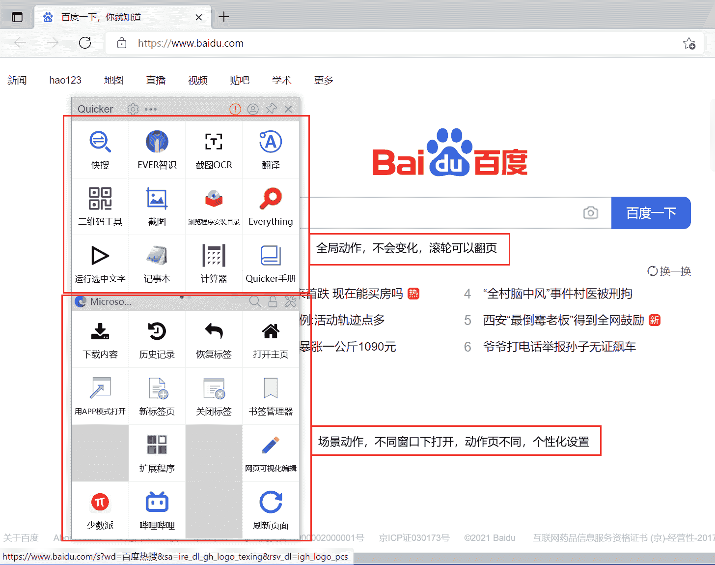Open the 翻译 translate action

point(271,150)
